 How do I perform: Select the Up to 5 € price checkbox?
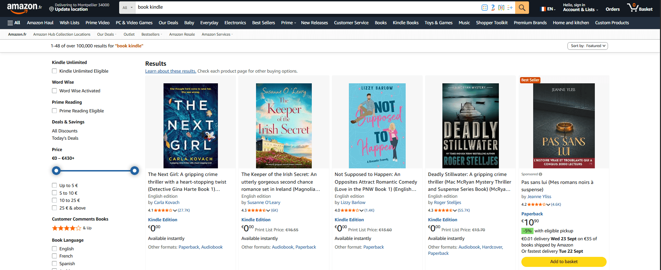54,185
